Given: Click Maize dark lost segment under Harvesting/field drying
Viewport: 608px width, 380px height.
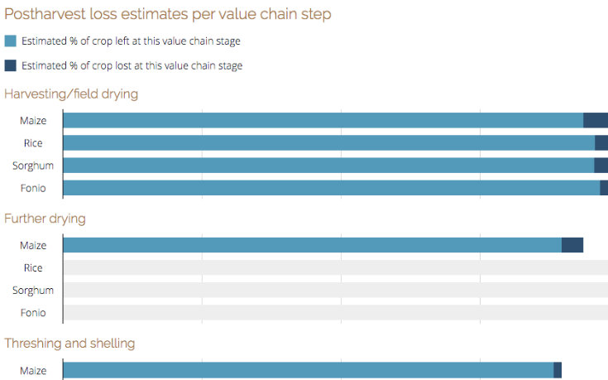Looking at the screenshot, I should [596, 121].
